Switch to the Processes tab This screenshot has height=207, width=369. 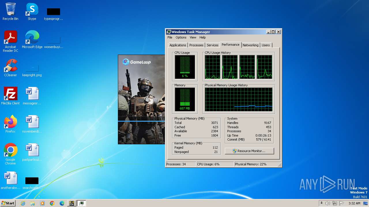coord(196,45)
